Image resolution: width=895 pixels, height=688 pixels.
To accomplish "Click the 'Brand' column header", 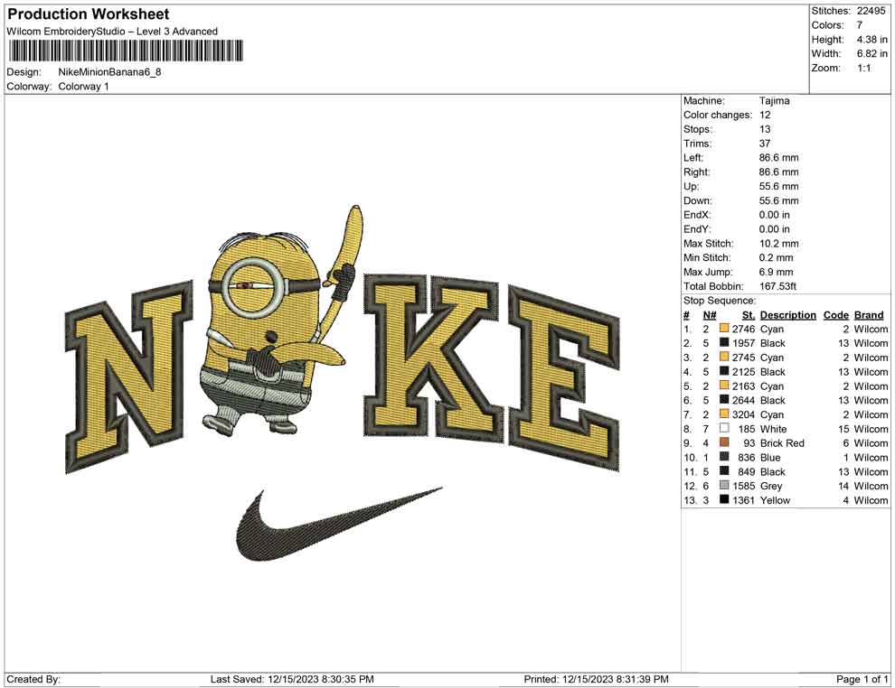I will click(869, 314).
